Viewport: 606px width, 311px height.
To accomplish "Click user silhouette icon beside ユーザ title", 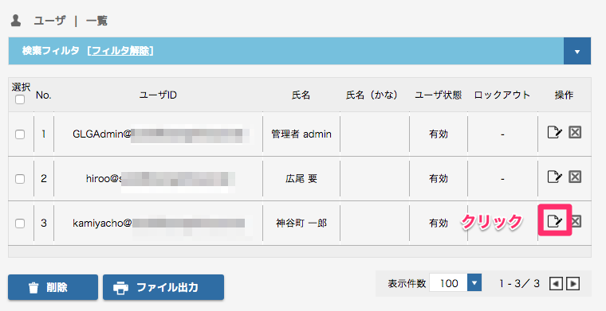I will coord(16,20).
